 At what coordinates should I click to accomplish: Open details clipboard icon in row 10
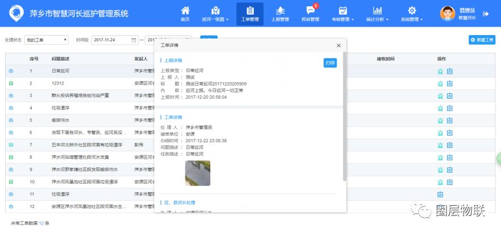(449, 182)
